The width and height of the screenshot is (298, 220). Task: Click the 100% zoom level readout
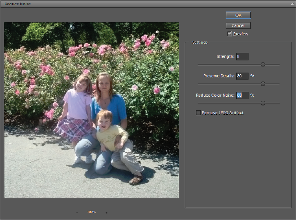coord(91,212)
